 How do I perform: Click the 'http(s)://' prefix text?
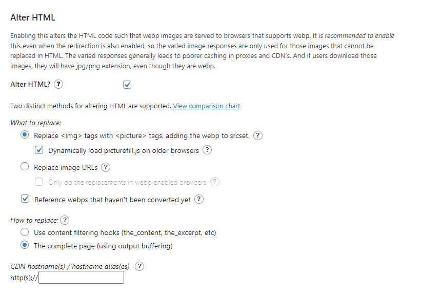point(24,278)
